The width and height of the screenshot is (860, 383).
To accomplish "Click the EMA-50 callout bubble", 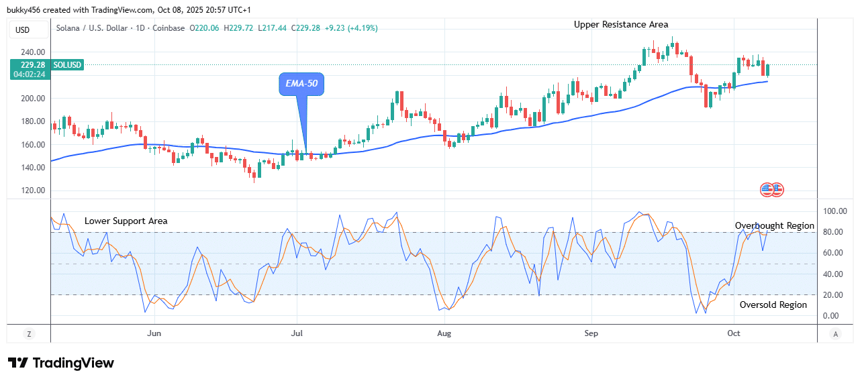I will (x=301, y=85).
